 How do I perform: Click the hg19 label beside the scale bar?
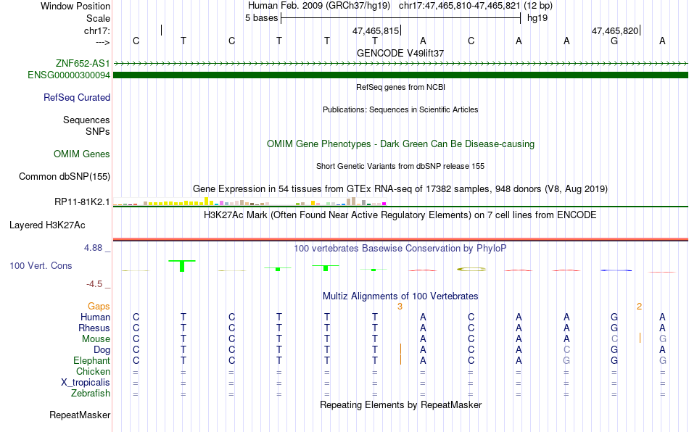point(537,18)
